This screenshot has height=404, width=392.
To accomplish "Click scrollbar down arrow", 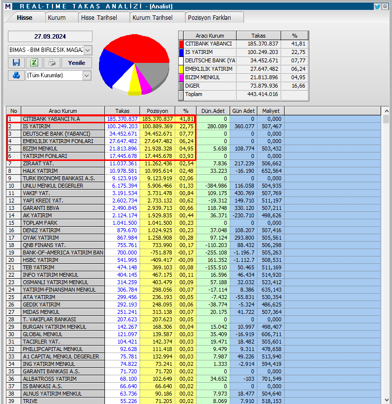I will pos(387,400).
